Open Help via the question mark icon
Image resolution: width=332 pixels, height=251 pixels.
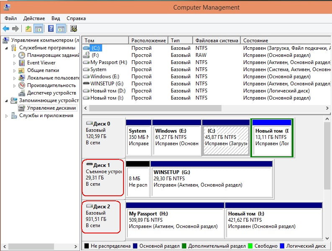(x=51, y=29)
